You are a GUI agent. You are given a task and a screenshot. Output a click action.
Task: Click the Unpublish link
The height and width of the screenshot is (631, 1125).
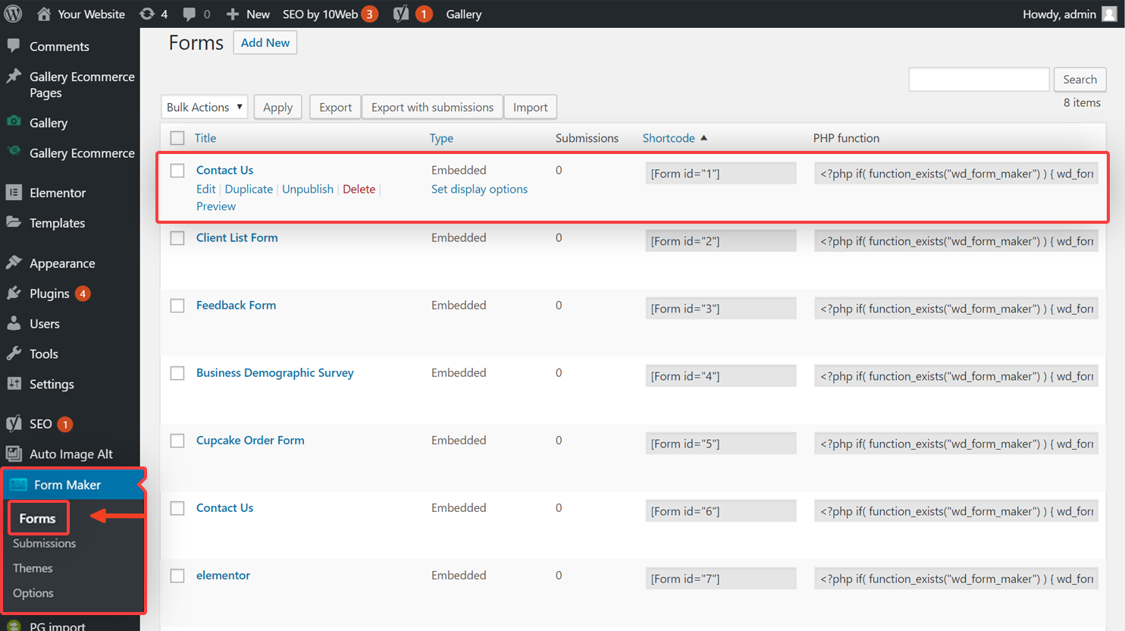(308, 189)
